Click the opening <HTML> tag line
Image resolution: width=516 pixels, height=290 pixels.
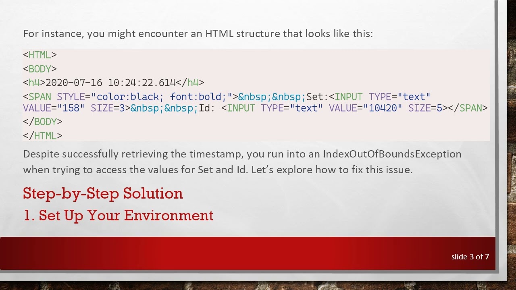pyautogui.click(x=40, y=55)
